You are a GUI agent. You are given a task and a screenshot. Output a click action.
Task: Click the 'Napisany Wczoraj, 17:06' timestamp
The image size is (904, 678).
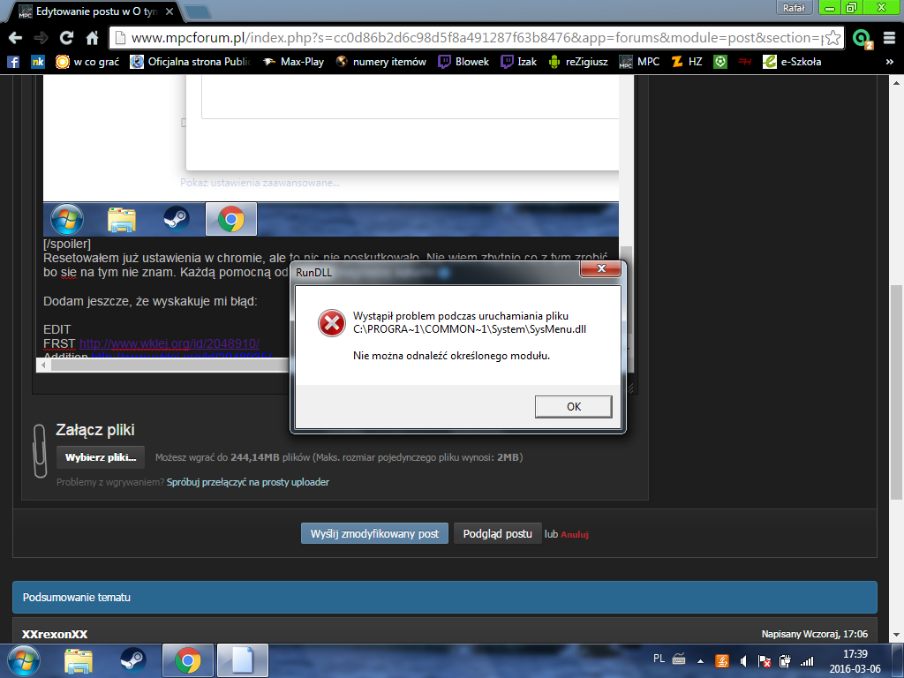pyautogui.click(x=815, y=634)
